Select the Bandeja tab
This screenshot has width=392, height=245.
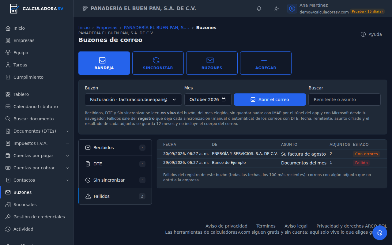click(104, 63)
